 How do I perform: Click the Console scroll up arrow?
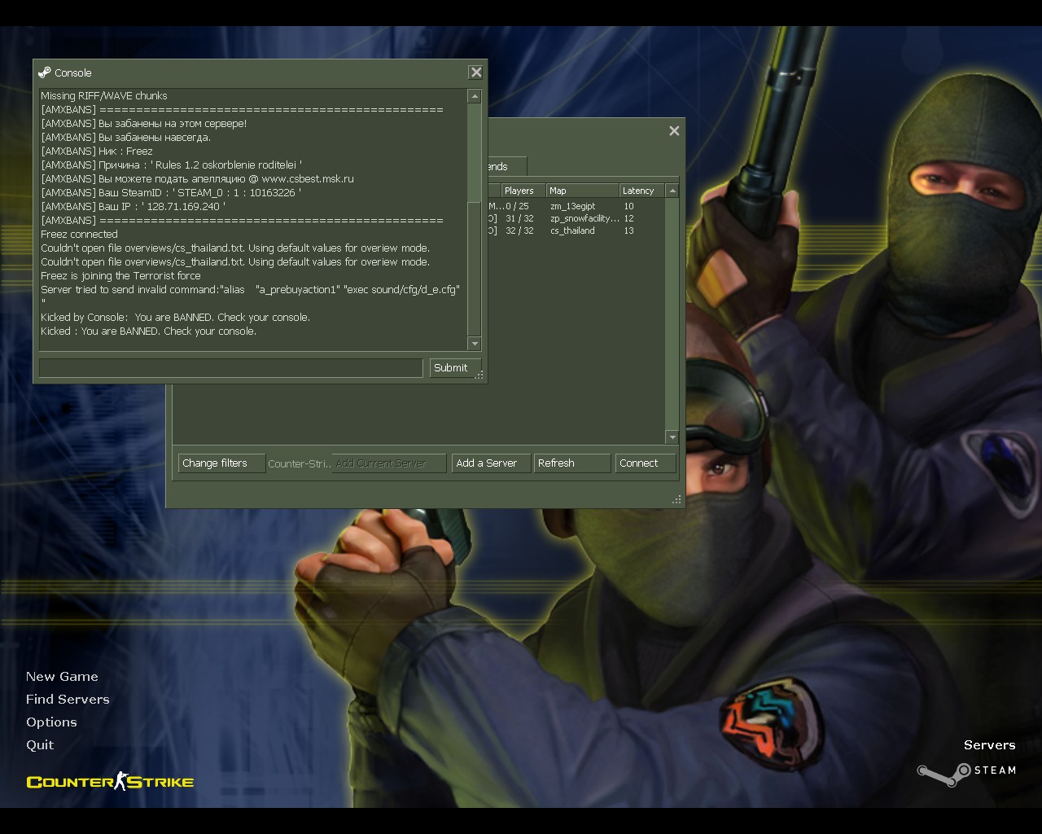point(475,96)
